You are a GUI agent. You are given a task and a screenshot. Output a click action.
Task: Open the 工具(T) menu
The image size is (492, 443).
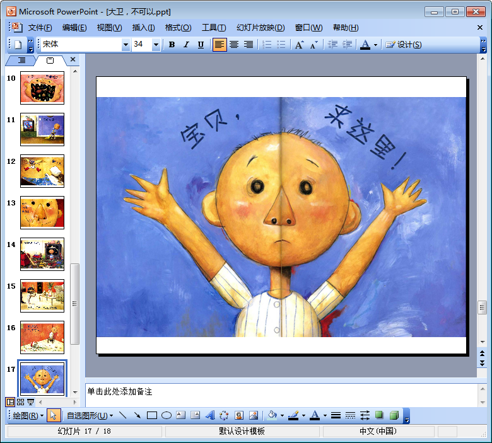pyautogui.click(x=214, y=28)
